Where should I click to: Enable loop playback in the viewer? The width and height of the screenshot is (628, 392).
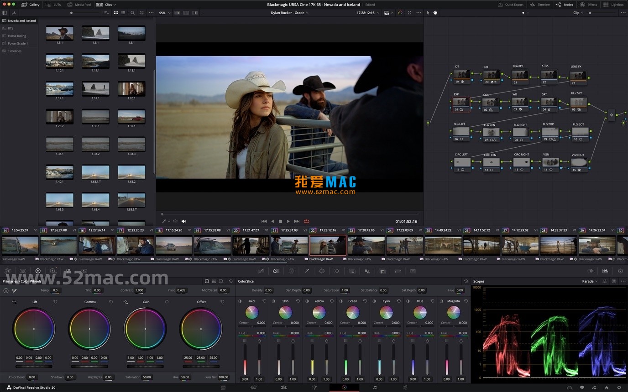coord(307,221)
